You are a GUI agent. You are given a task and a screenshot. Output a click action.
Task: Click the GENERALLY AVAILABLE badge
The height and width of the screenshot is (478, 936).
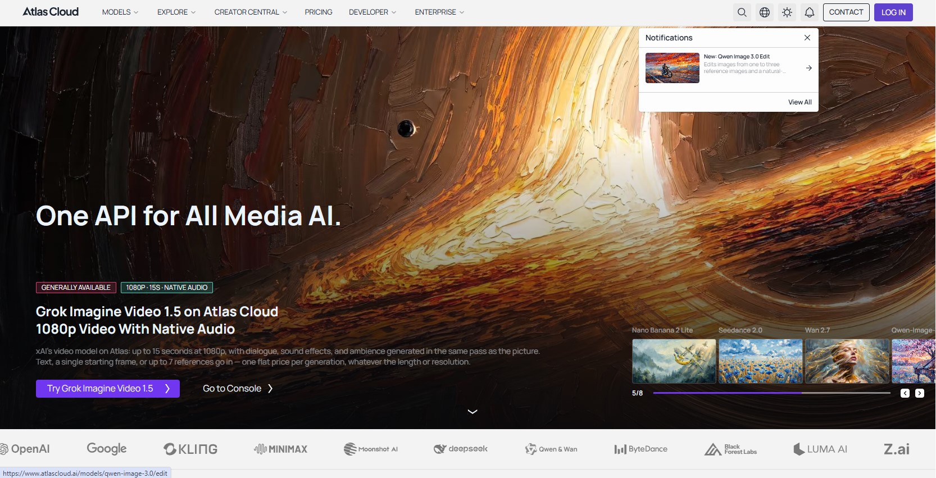tap(76, 288)
